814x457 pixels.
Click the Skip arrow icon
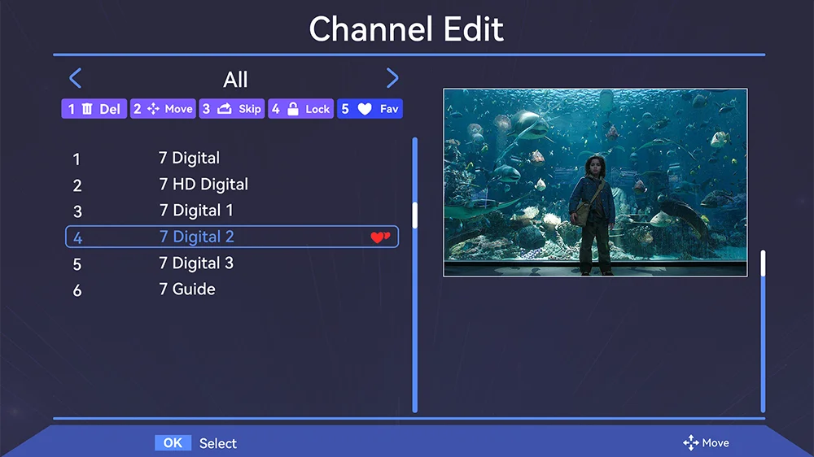tap(225, 109)
